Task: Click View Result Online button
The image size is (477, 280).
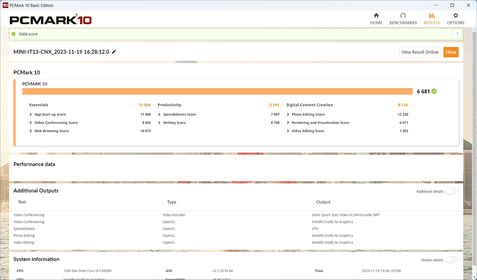Action: point(420,52)
